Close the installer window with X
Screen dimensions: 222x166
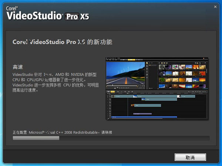(x=215, y=7)
